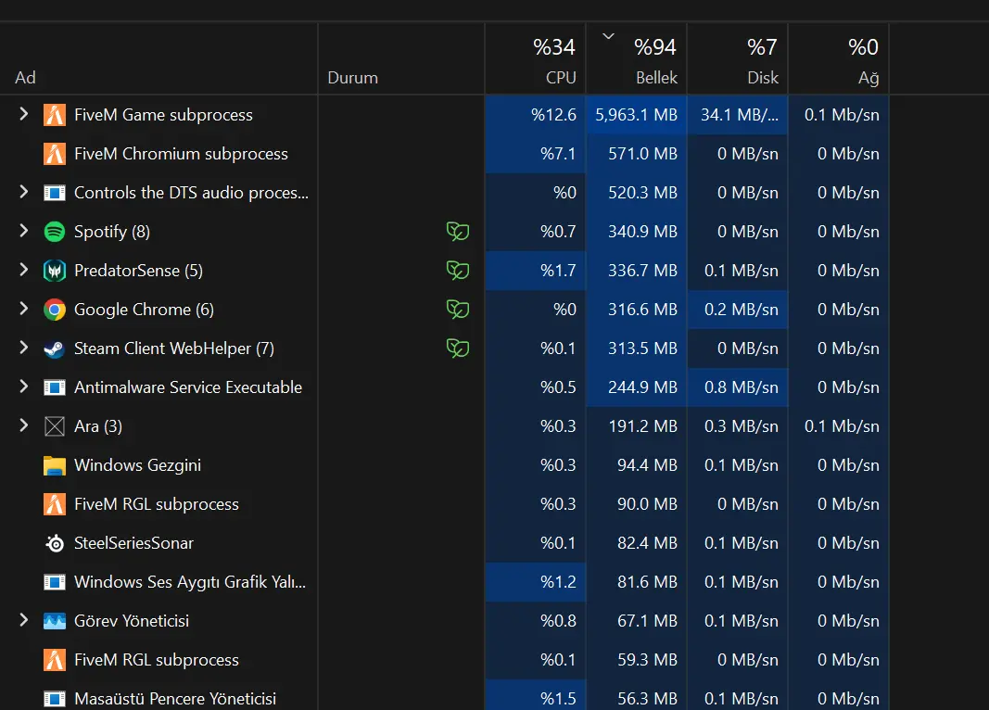Sort by the CPU %34 column header
This screenshot has width=989, height=710.
[536, 59]
